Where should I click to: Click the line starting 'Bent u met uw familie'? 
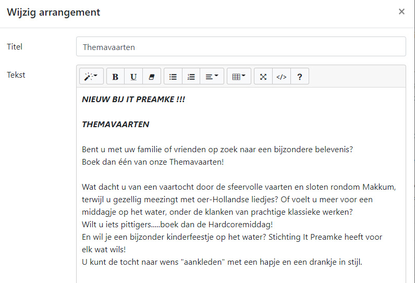tap(217, 150)
